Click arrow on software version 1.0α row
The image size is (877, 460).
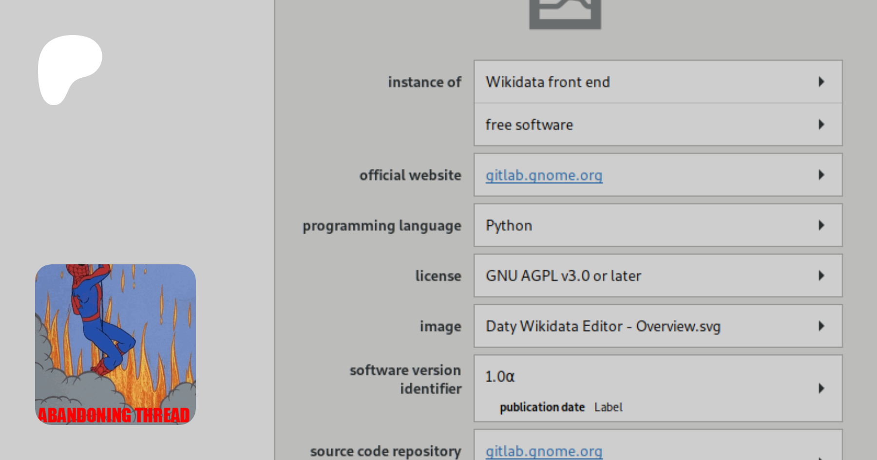[821, 388]
